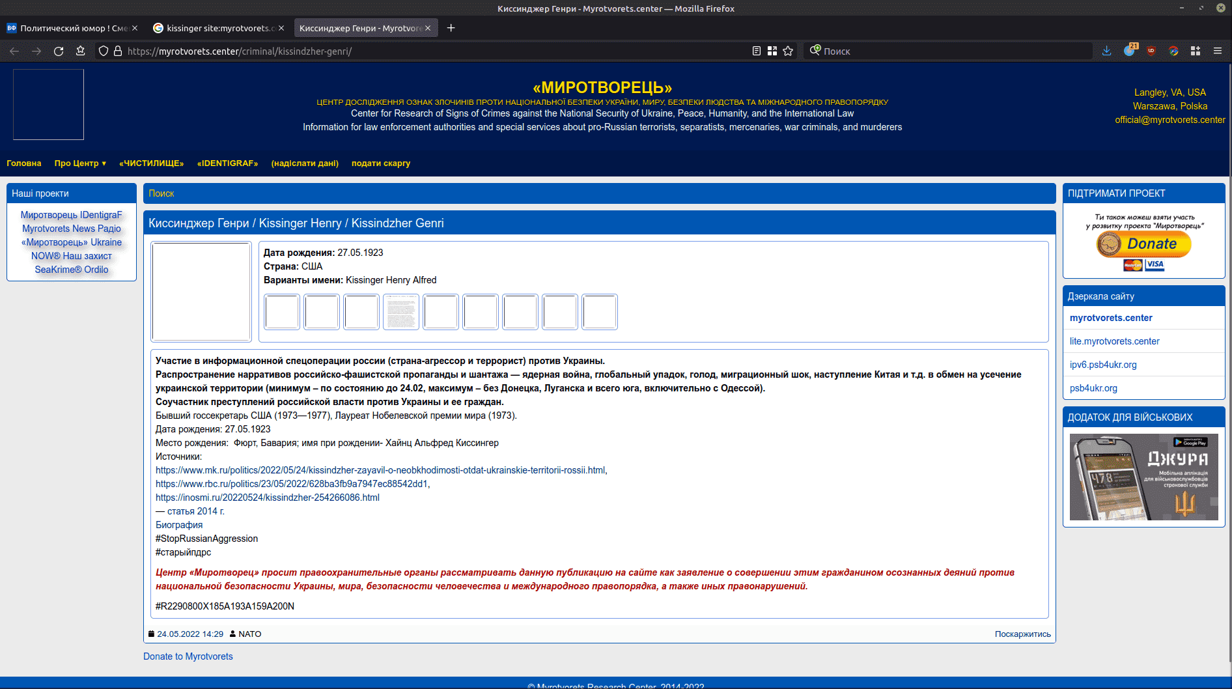The height and width of the screenshot is (689, 1232).
Task: Open the red shield extension icon
Action: tap(1151, 51)
